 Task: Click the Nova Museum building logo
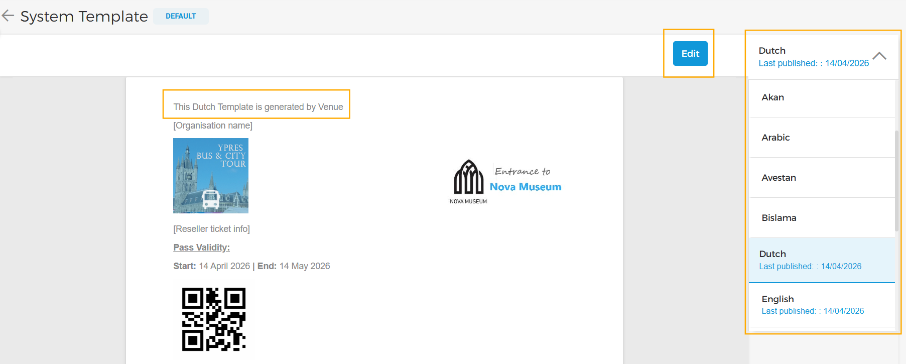click(468, 177)
